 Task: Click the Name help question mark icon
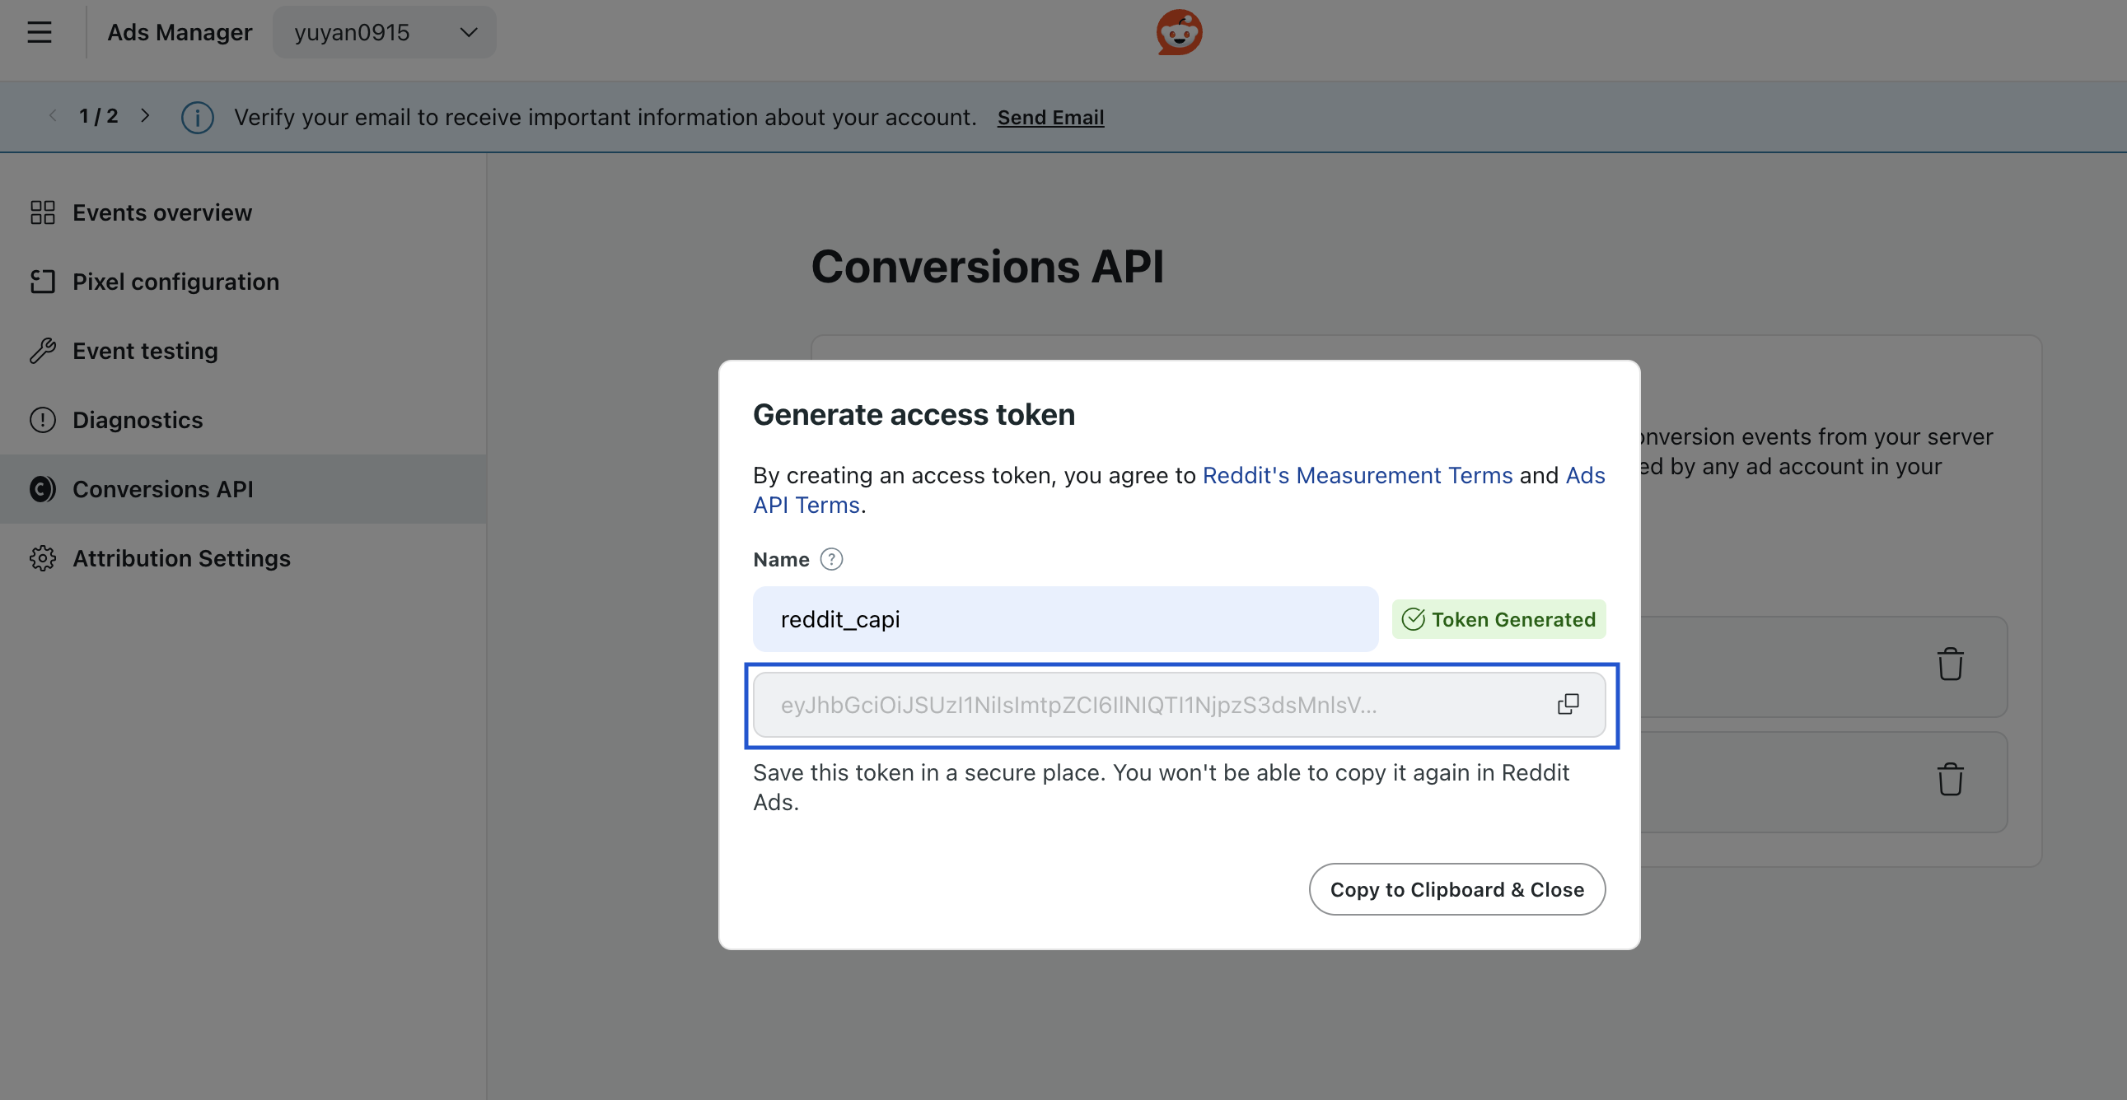[x=831, y=560]
